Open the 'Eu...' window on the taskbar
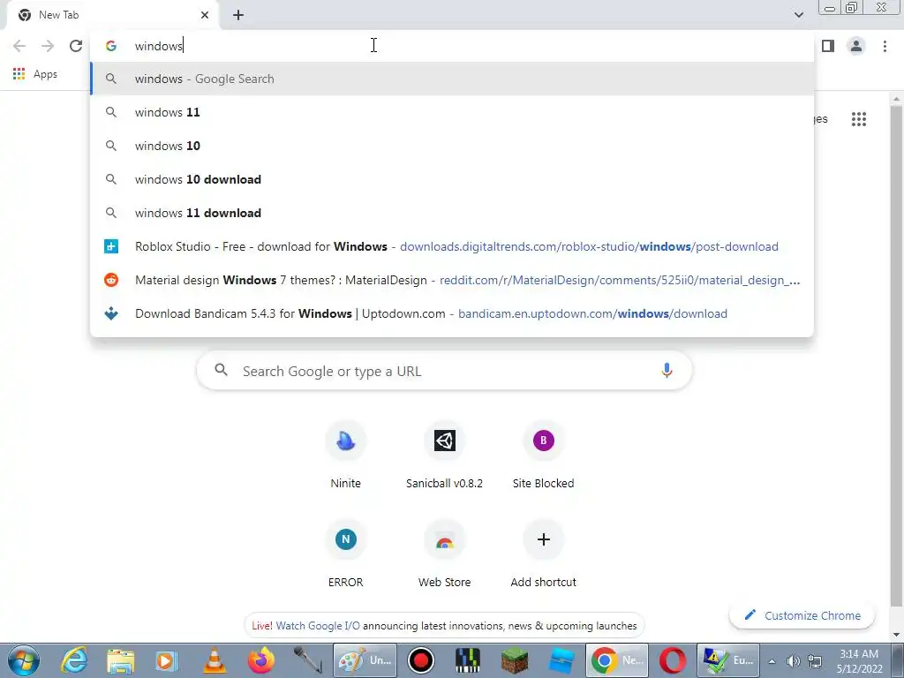904x678 pixels. click(x=727, y=660)
